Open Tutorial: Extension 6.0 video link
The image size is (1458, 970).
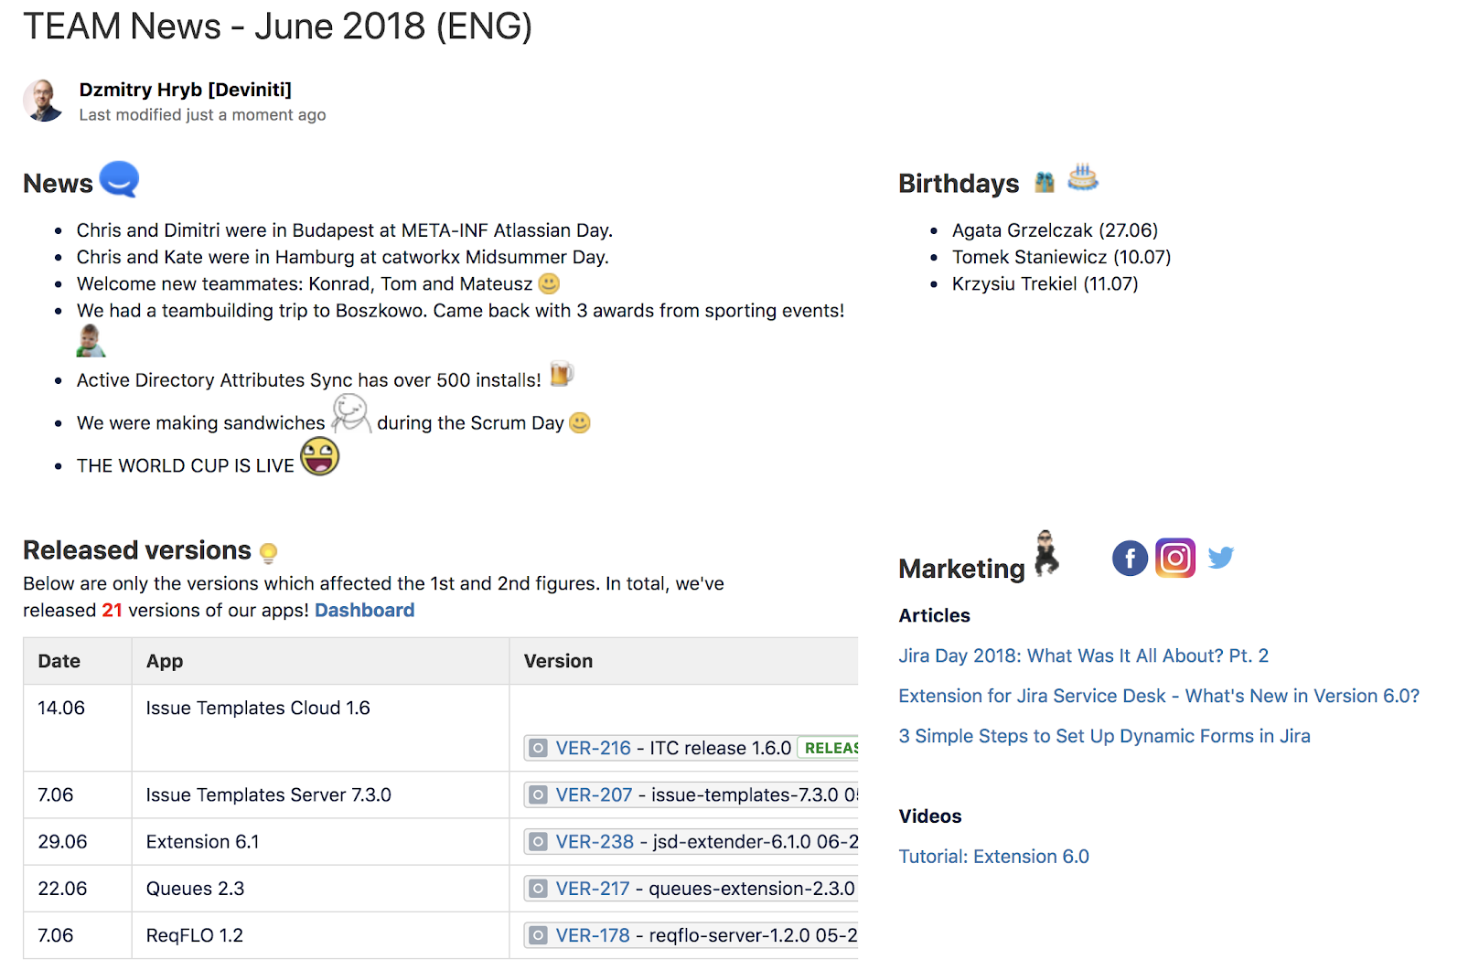(993, 857)
